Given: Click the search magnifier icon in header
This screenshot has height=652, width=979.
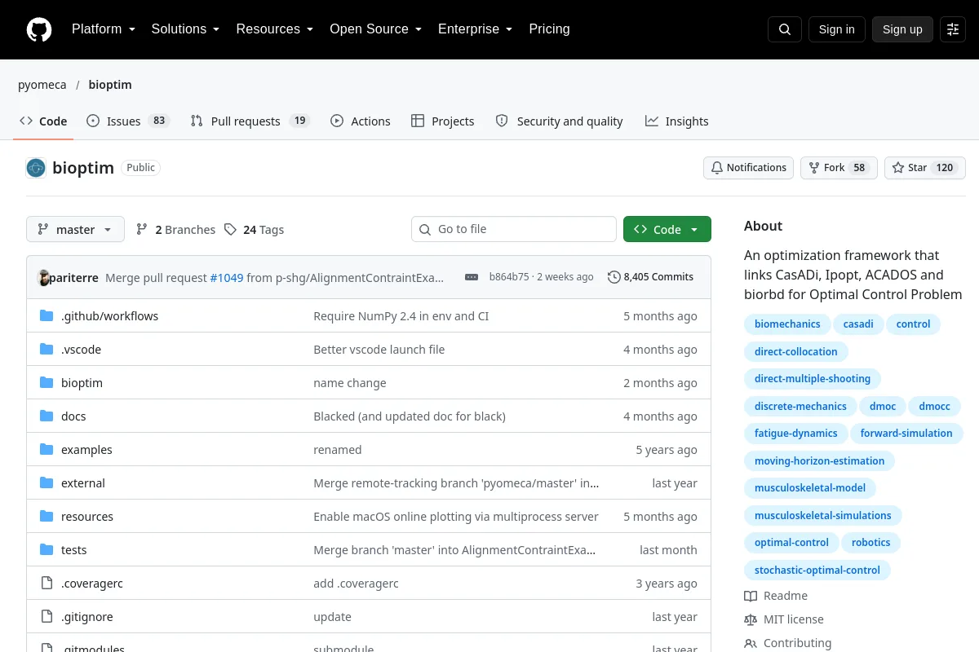Looking at the screenshot, I should (x=785, y=29).
